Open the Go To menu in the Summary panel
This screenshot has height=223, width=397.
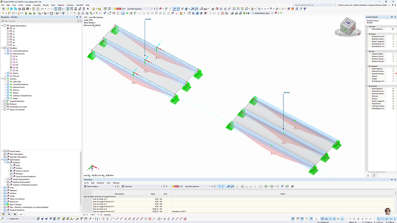86,183
